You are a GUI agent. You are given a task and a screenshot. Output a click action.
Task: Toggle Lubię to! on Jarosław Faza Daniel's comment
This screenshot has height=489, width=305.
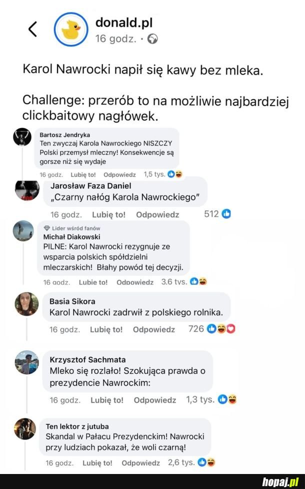109,214
